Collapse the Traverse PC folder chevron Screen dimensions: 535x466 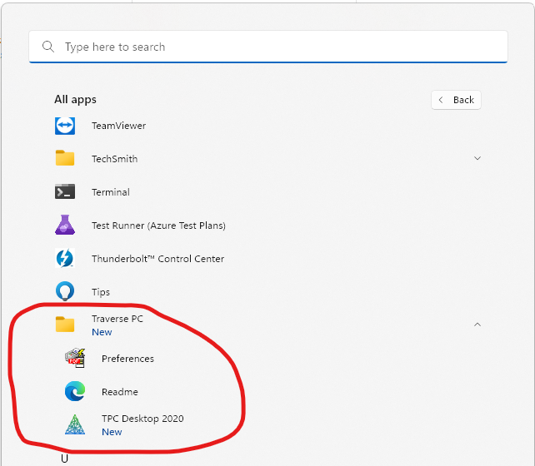(x=477, y=325)
